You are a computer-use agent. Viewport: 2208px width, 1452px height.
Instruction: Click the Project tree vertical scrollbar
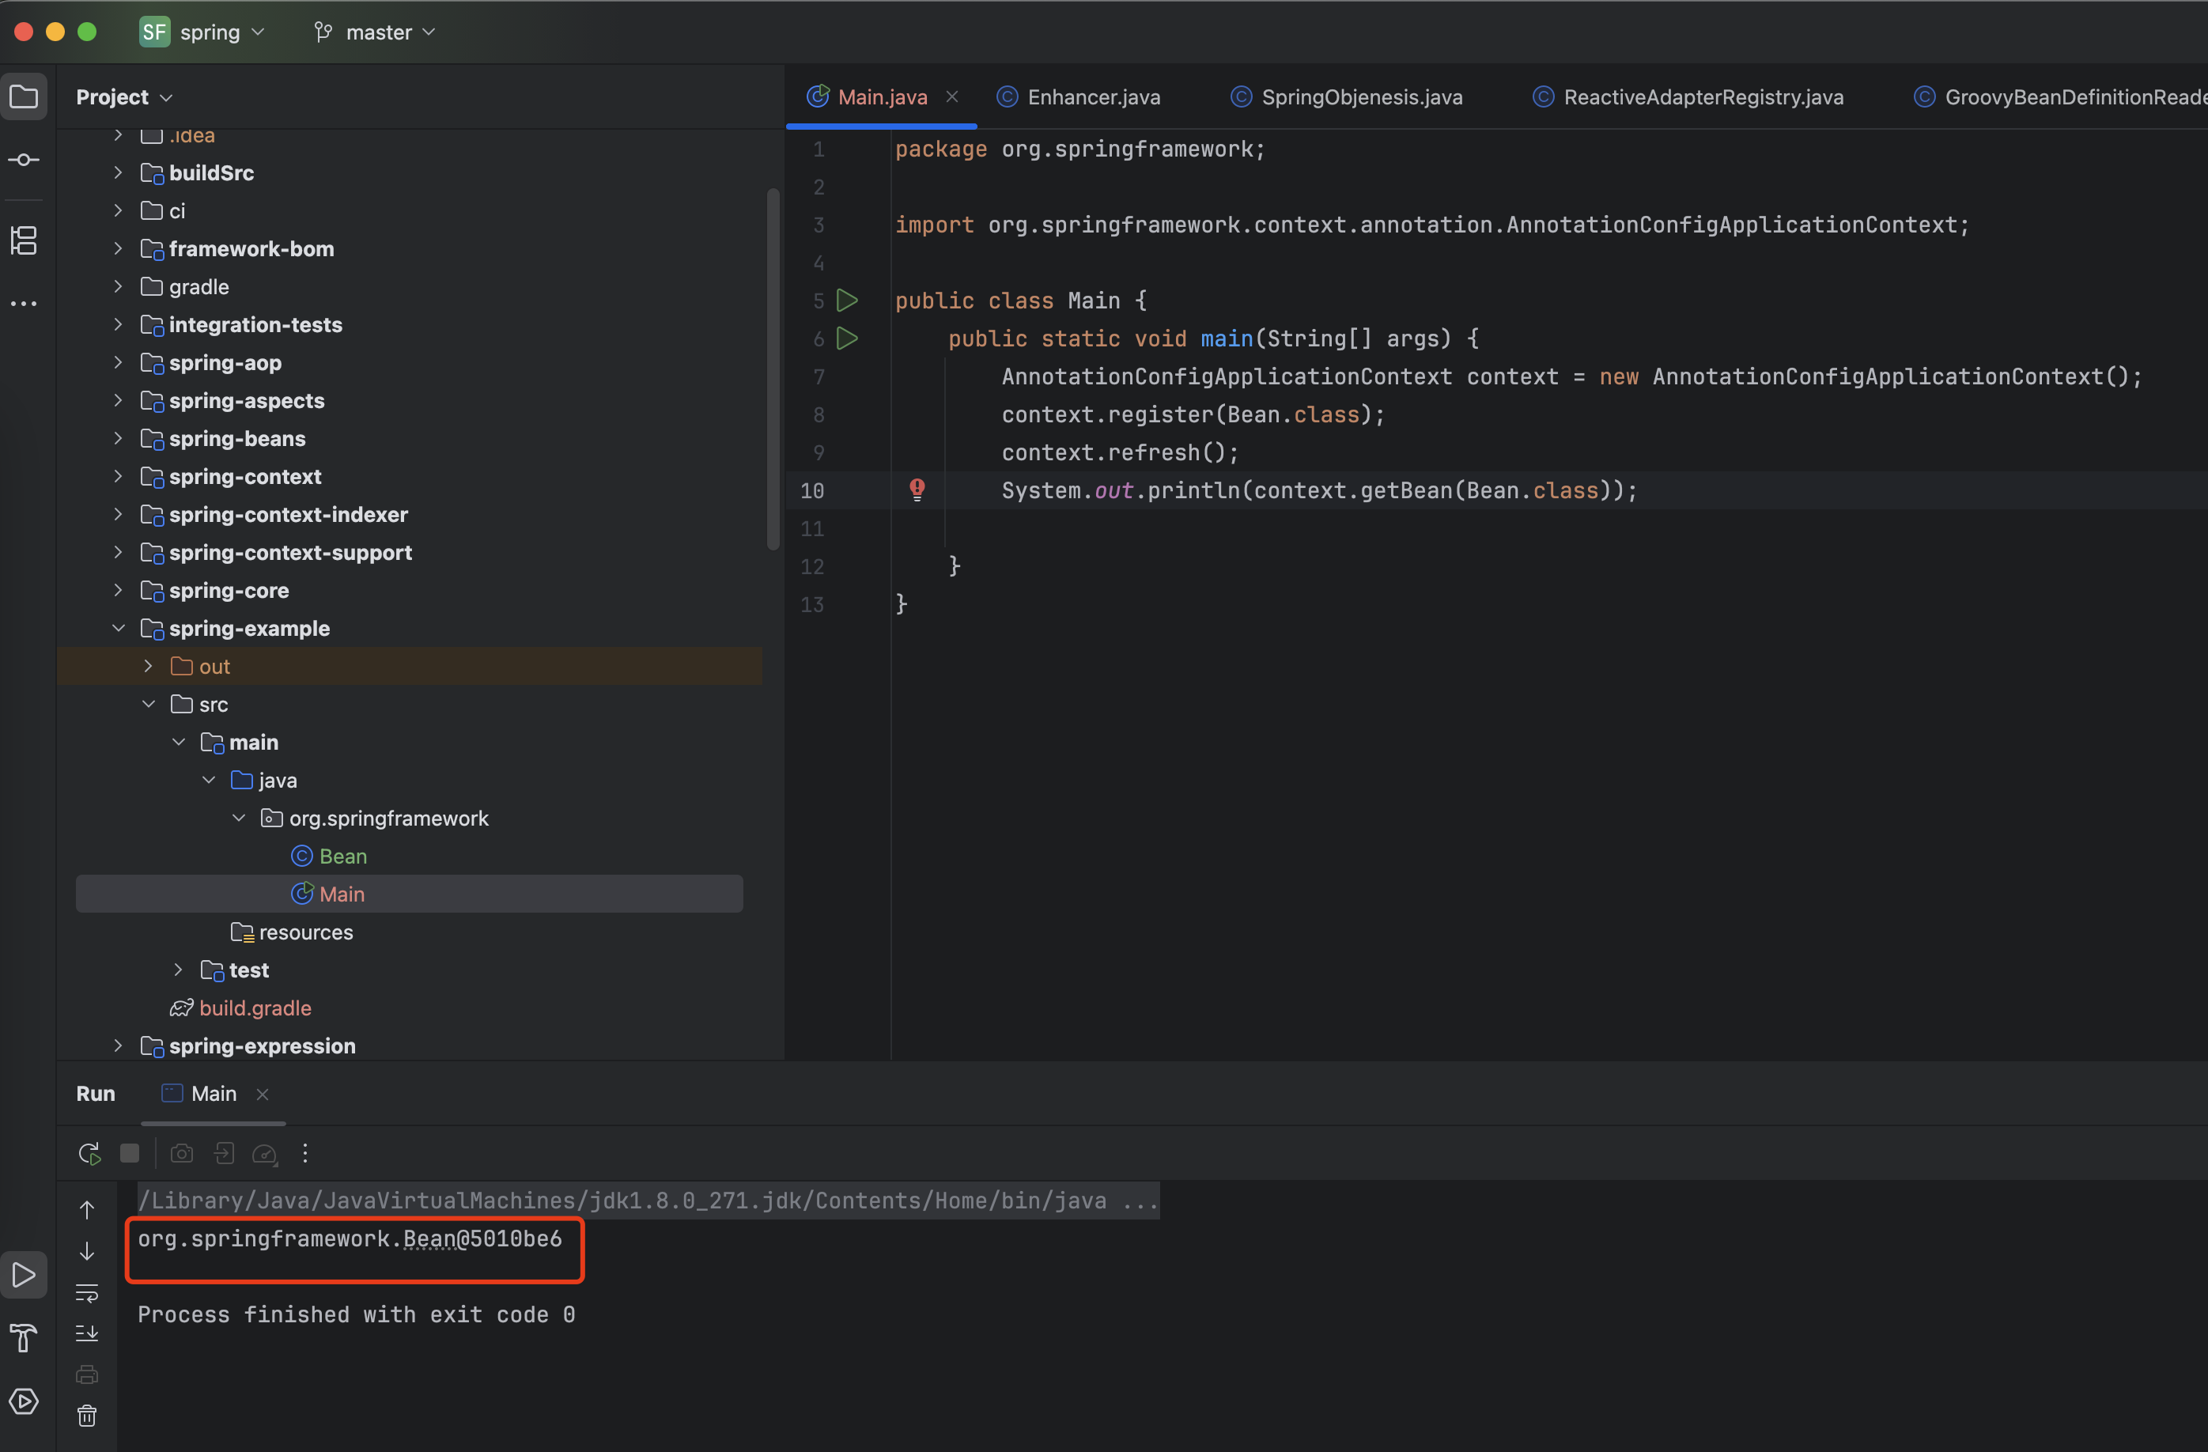click(x=773, y=371)
